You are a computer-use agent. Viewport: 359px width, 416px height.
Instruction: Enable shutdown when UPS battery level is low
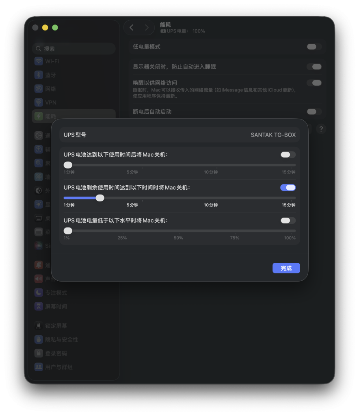click(288, 221)
